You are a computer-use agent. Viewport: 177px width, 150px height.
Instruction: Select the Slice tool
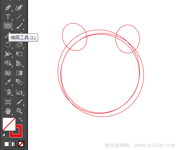[x=19, y=102]
